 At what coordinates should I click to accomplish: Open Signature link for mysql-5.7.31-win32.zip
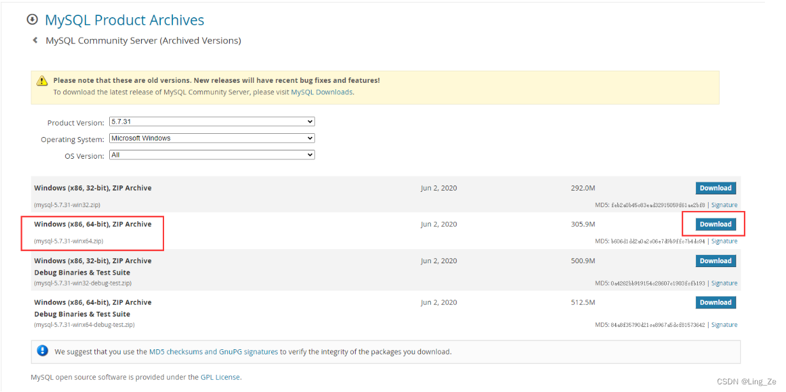pos(724,205)
